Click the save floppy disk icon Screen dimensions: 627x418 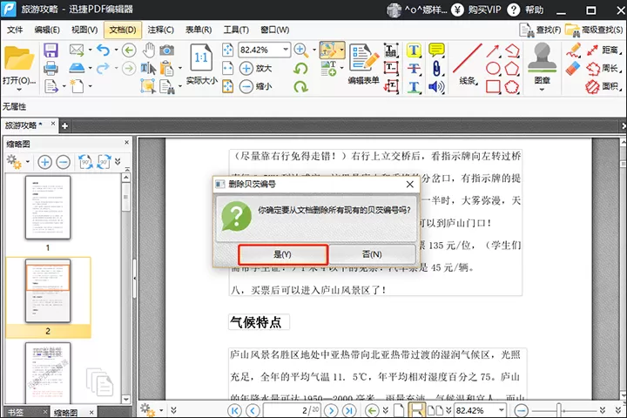click(51, 51)
